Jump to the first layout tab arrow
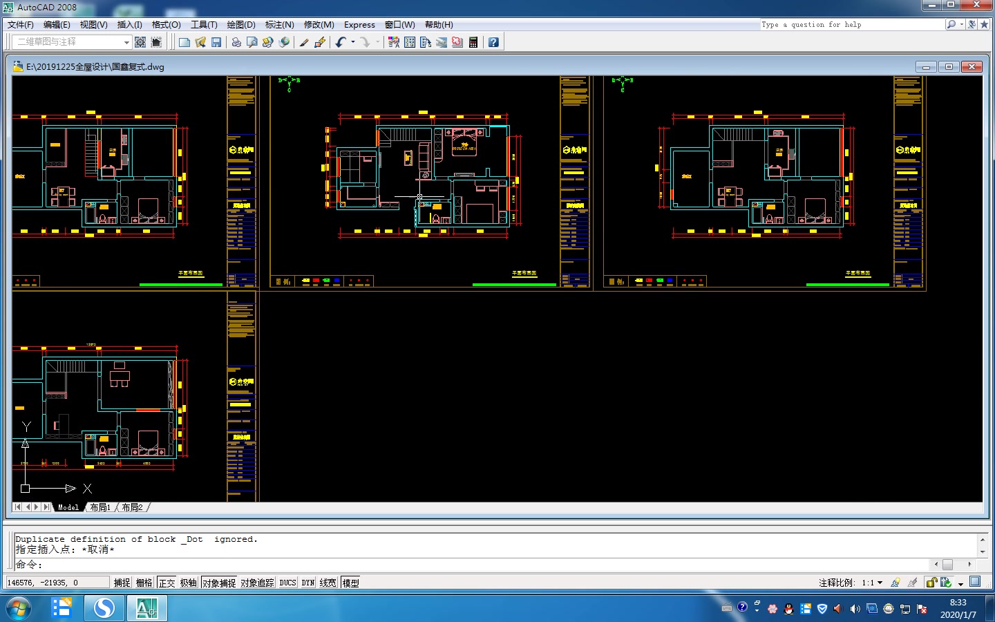The height and width of the screenshot is (622, 995). [x=17, y=507]
